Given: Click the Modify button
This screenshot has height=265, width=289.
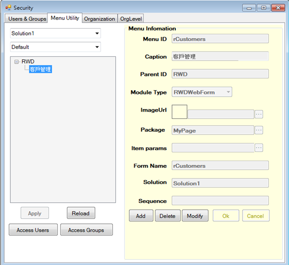Looking at the screenshot, I should click(195, 215).
